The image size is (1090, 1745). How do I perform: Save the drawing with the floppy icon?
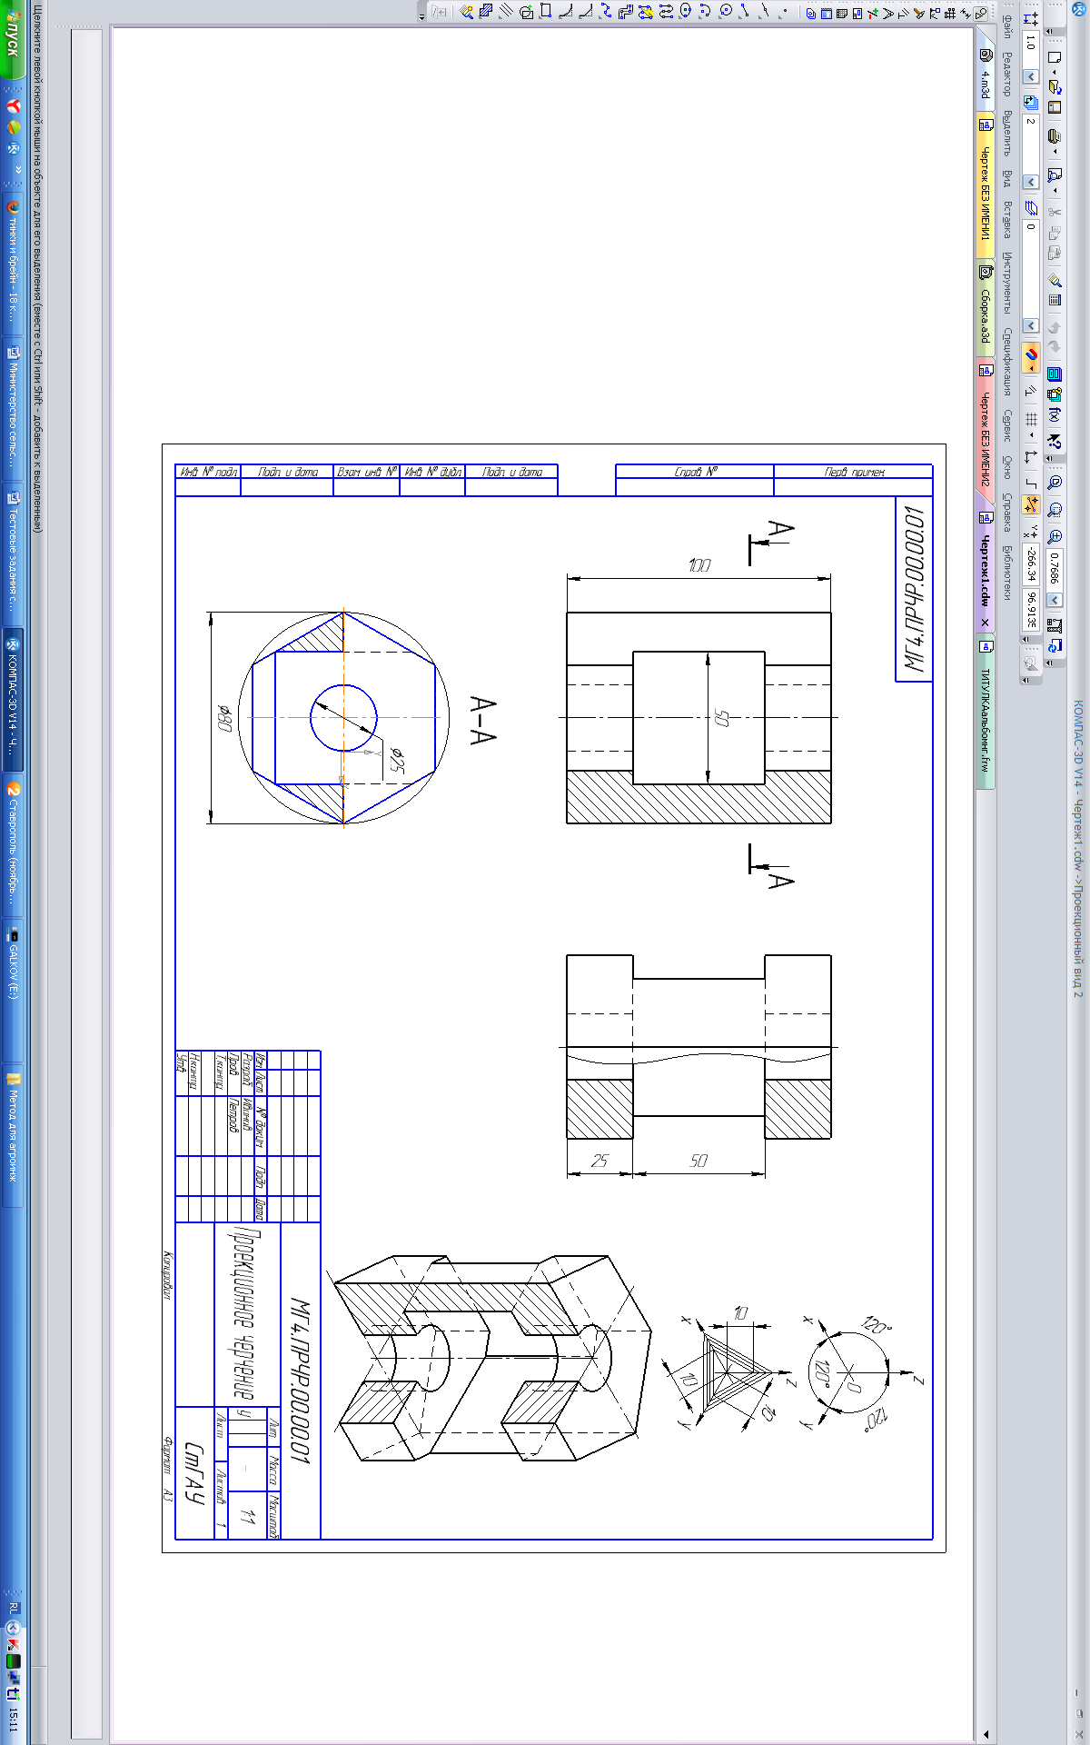point(1055,107)
